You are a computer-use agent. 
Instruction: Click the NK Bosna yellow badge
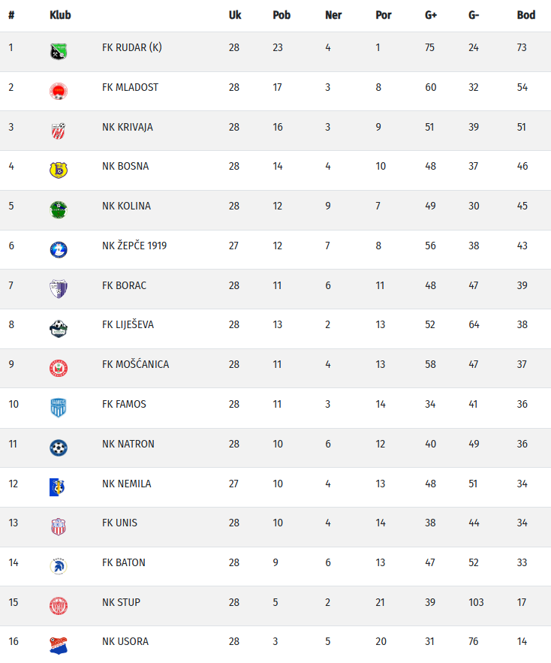(58, 170)
